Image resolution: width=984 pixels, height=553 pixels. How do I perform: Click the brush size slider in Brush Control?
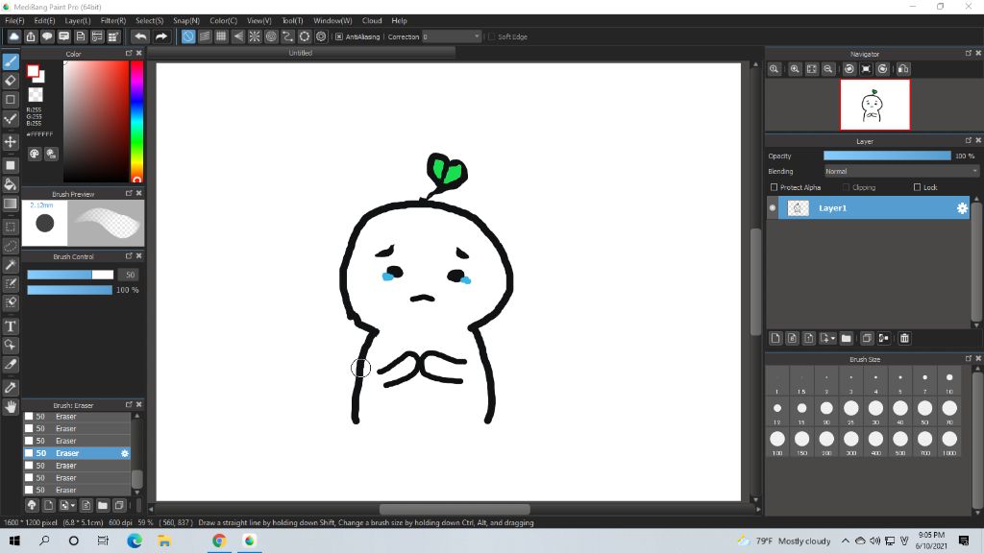[x=70, y=275]
